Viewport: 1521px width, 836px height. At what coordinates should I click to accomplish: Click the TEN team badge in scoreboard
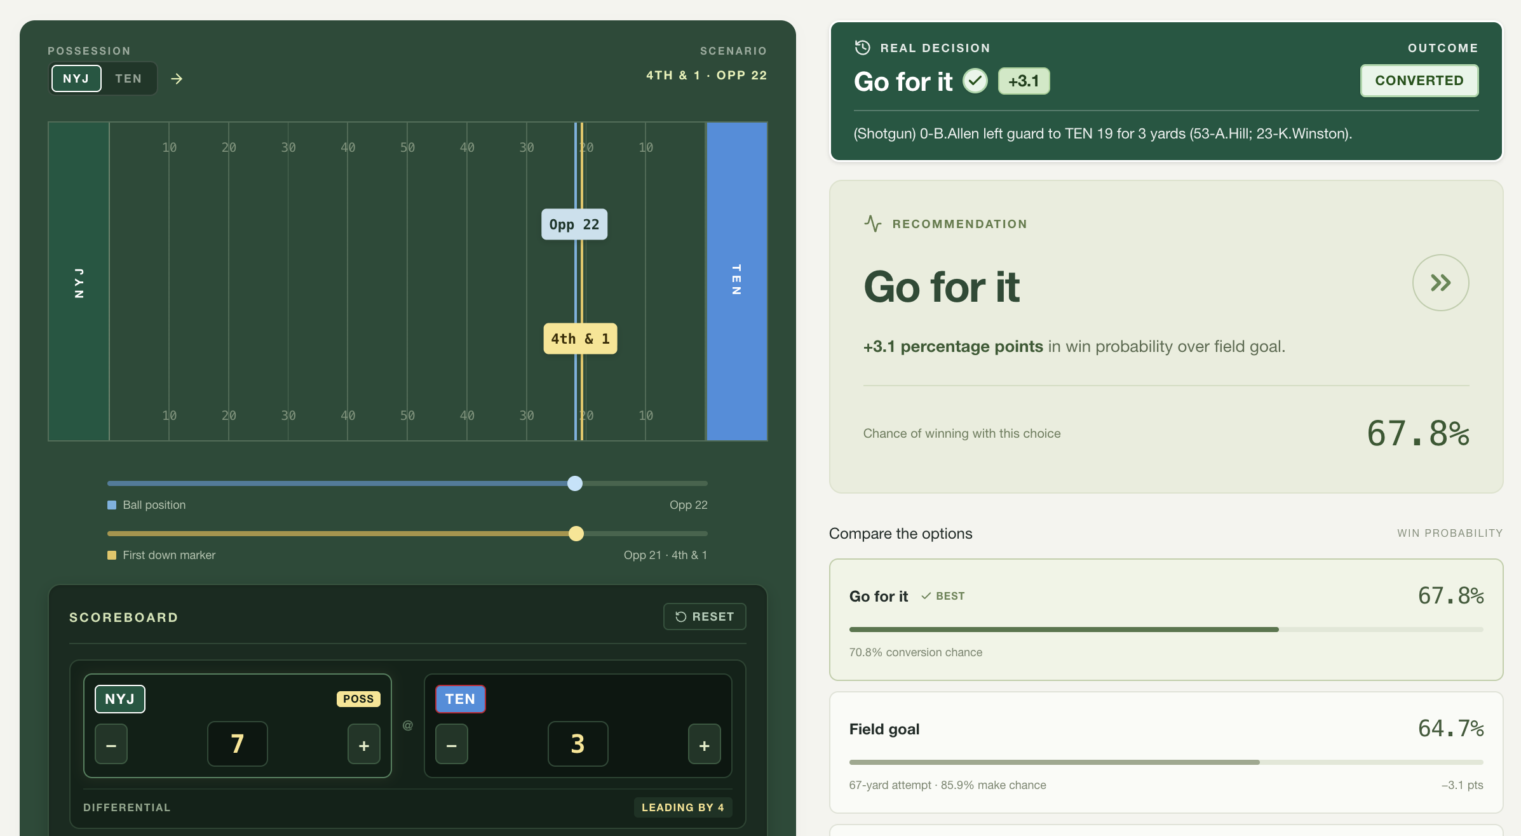[x=461, y=699]
